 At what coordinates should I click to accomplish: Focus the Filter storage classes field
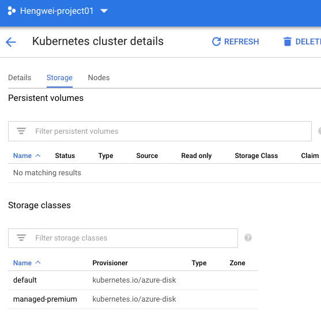(x=123, y=238)
